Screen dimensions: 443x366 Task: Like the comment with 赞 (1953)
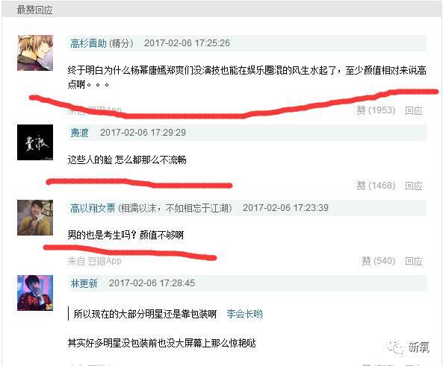click(376, 110)
